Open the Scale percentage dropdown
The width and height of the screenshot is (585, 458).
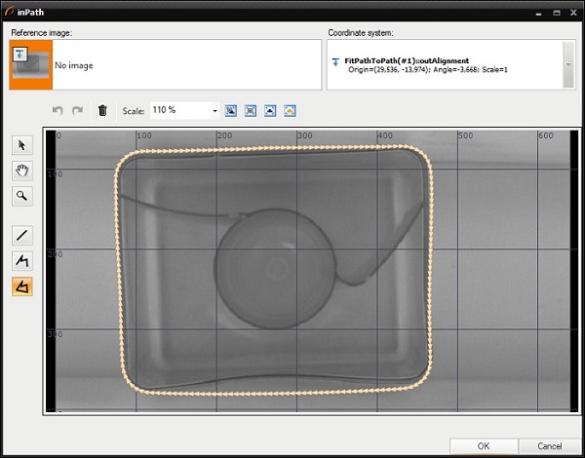pos(214,111)
